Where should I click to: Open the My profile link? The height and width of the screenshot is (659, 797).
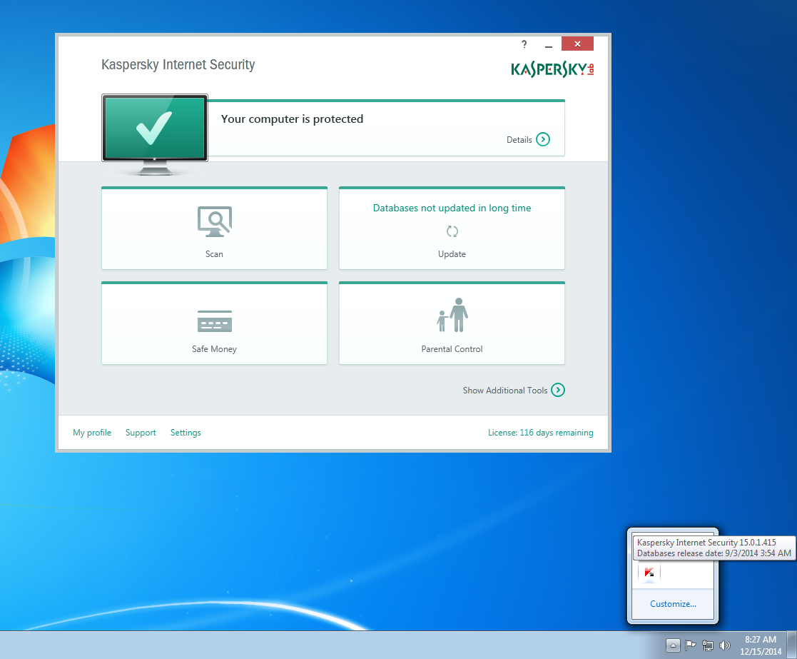click(92, 433)
